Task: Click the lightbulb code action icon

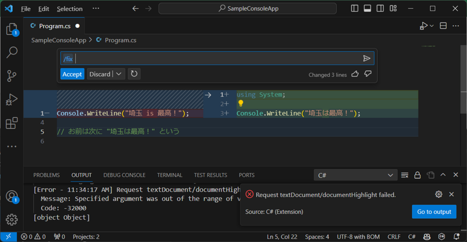Action: (x=241, y=103)
